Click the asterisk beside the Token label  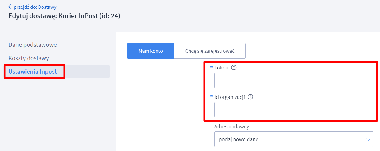click(x=212, y=67)
